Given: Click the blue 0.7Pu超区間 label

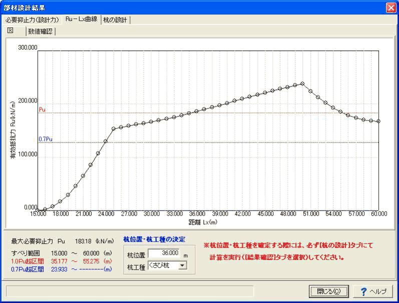Looking at the screenshot, I should (27, 269).
